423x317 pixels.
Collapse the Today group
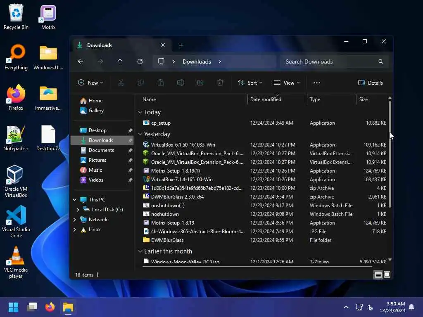[140, 112]
